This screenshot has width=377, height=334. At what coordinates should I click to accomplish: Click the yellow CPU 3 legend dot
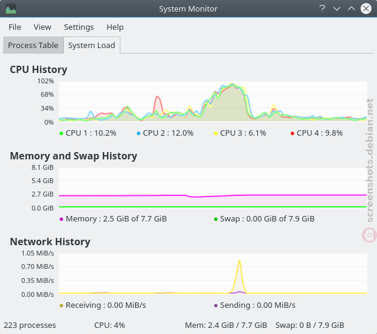tap(216, 133)
